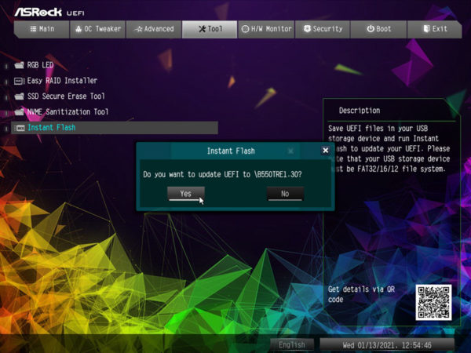Switch to the Boot tab
This screenshot has width=471, height=353.
coord(378,29)
